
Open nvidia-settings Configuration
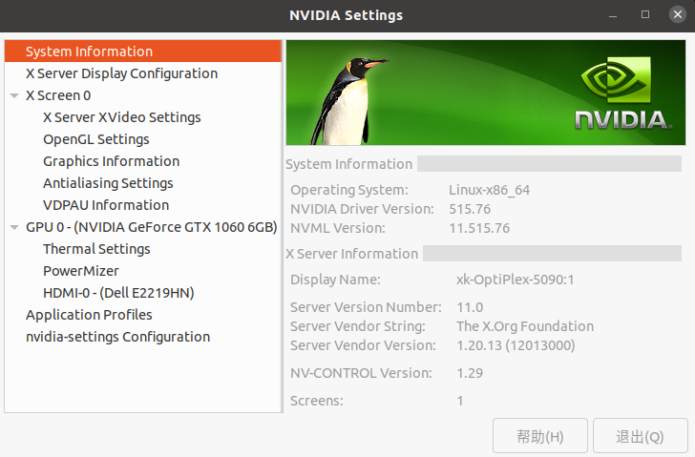[x=117, y=337]
